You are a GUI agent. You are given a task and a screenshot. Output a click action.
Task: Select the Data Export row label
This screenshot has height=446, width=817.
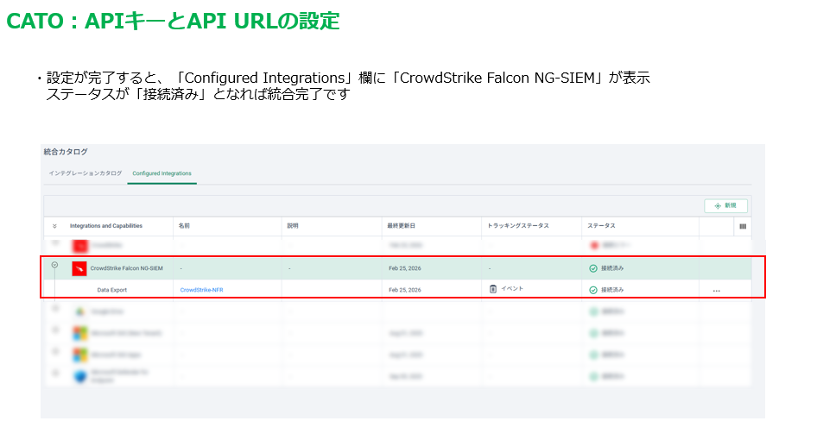(x=114, y=291)
